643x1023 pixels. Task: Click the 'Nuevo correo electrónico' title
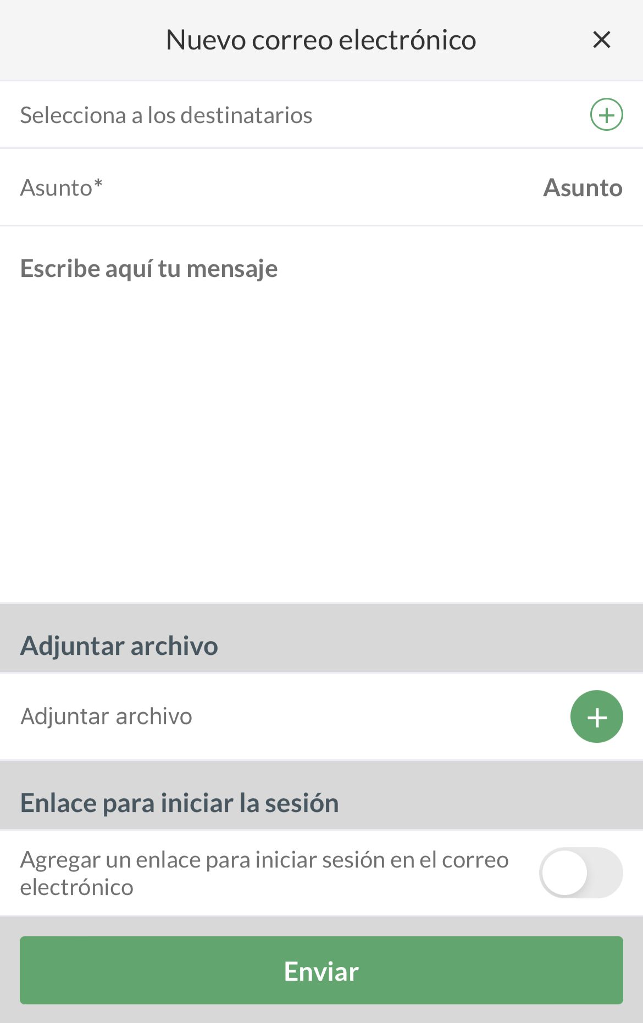coord(321,40)
